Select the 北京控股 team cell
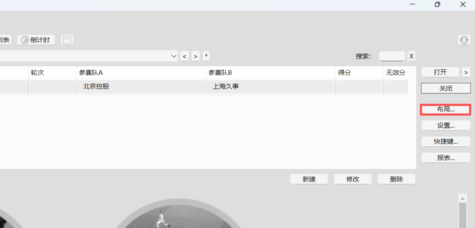Screen dimensions: 475x228 (x=141, y=86)
